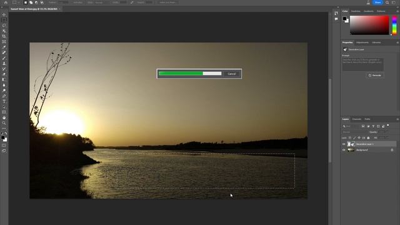Select the Pen tool
The height and width of the screenshot is (225, 400).
[x=4, y=96]
